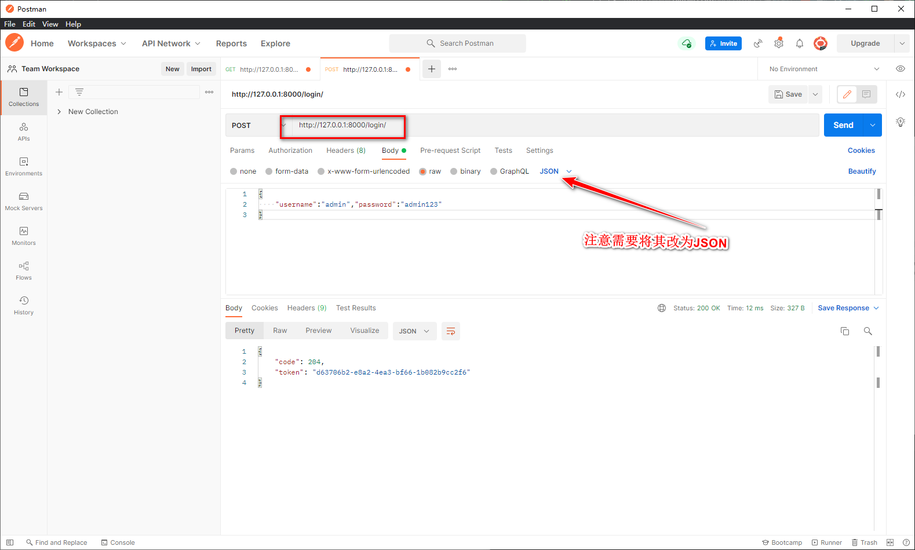Screen dimensions: 915x550
Task: Open the APIs sidebar panel
Action: [x=24, y=132]
